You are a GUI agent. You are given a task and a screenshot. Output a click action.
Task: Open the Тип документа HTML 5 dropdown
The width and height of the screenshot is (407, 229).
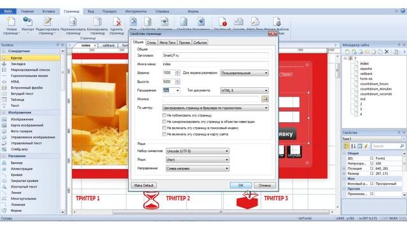coord(244,90)
